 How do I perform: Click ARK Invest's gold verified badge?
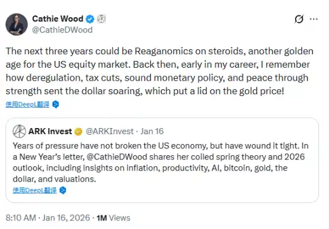[x=79, y=132]
